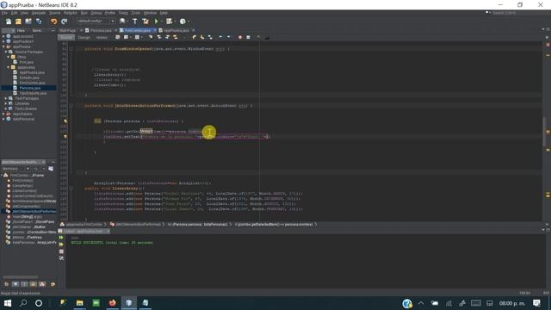This screenshot has width=551, height=310.
Task: Expand the first project node in tree
Action: click(x=3, y=36)
